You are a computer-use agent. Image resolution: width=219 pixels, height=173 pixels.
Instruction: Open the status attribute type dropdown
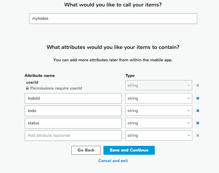click(x=159, y=123)
